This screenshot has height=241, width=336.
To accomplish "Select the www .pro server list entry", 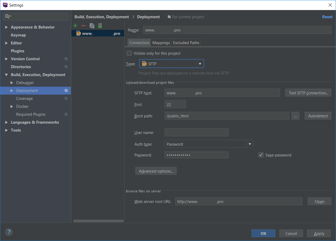I will 98,33.
